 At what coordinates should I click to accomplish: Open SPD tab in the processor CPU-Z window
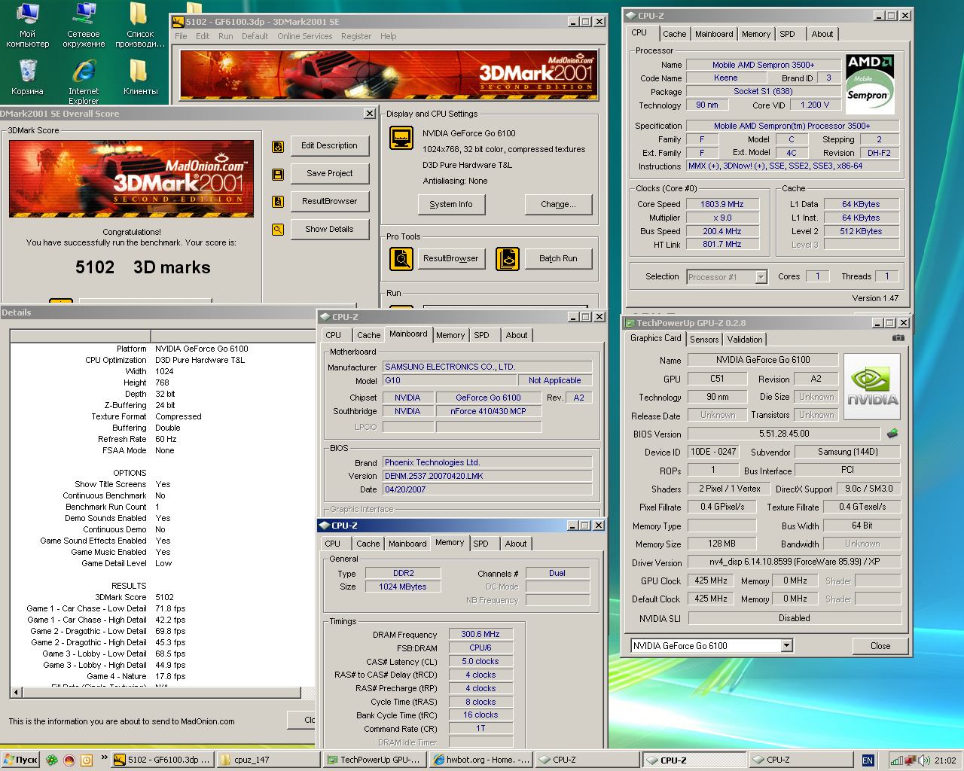(x=787, y=34)
